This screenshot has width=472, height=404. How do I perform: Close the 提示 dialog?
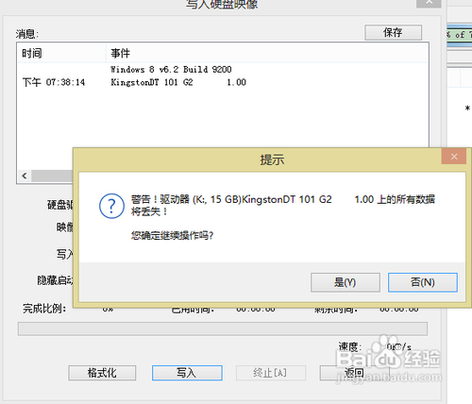tap(454, 157)
